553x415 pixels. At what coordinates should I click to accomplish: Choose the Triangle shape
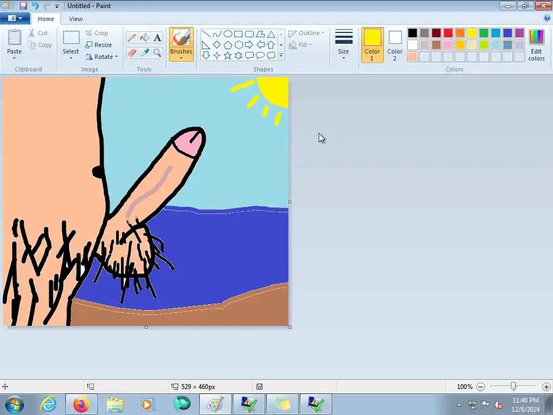[x=271, y=34]
